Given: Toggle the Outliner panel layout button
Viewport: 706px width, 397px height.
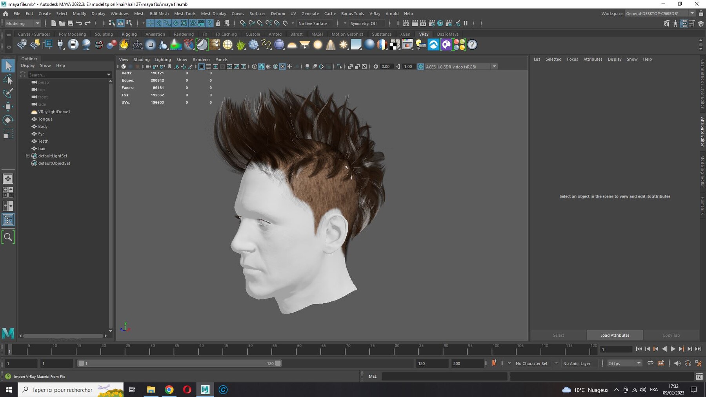Looking at the screenshot, I should pos(8,219).
